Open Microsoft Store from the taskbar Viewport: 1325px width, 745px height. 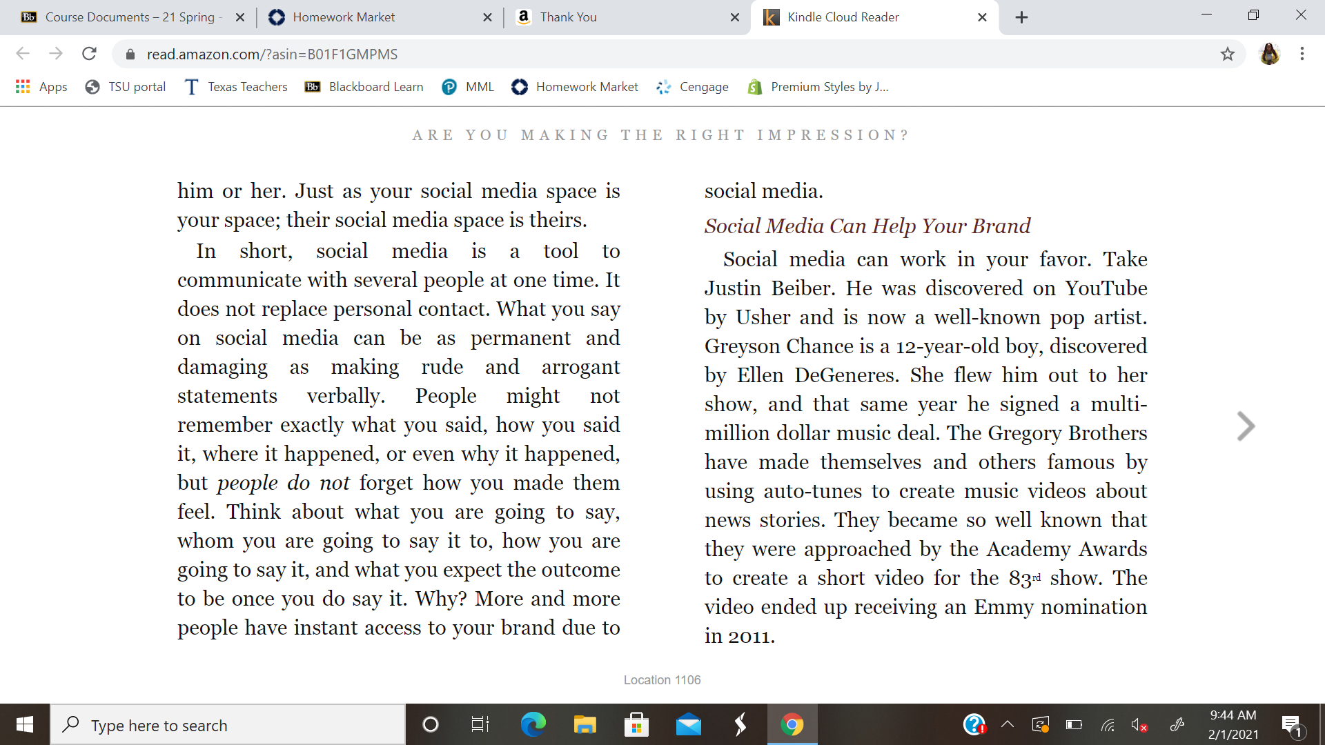tap(636, 724)
